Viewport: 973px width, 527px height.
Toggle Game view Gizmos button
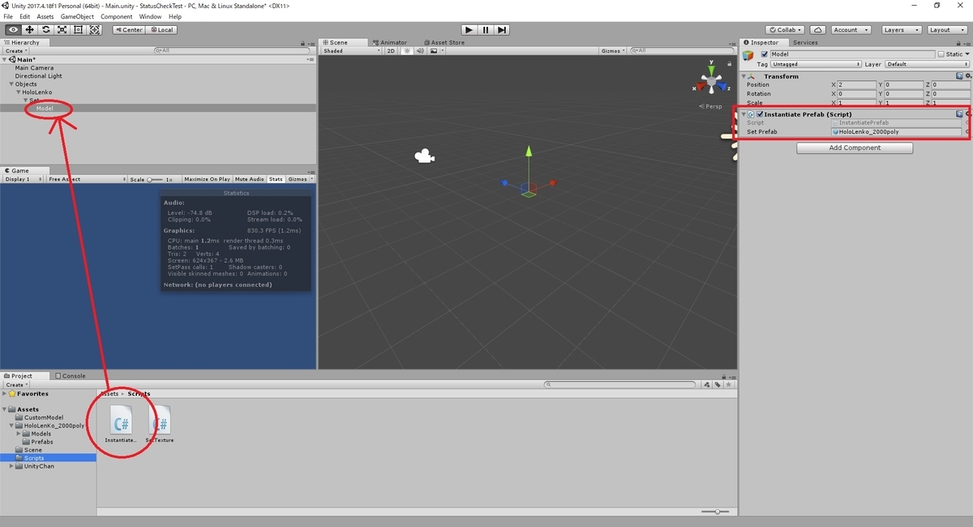298,179
